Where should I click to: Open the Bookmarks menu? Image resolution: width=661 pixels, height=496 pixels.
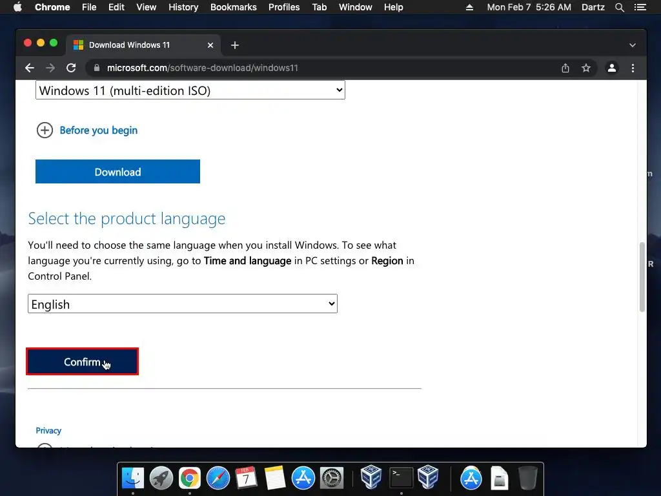pos(234,7)
